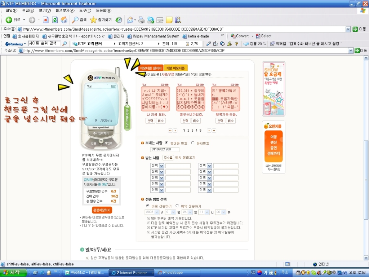Click the yellow note icon in the toolbar
Screen dimensions: 369x277
tap(169, 20)
